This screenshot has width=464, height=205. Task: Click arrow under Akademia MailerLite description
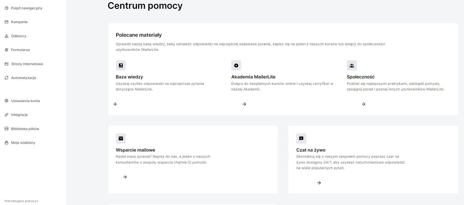(x=244, y=104)
